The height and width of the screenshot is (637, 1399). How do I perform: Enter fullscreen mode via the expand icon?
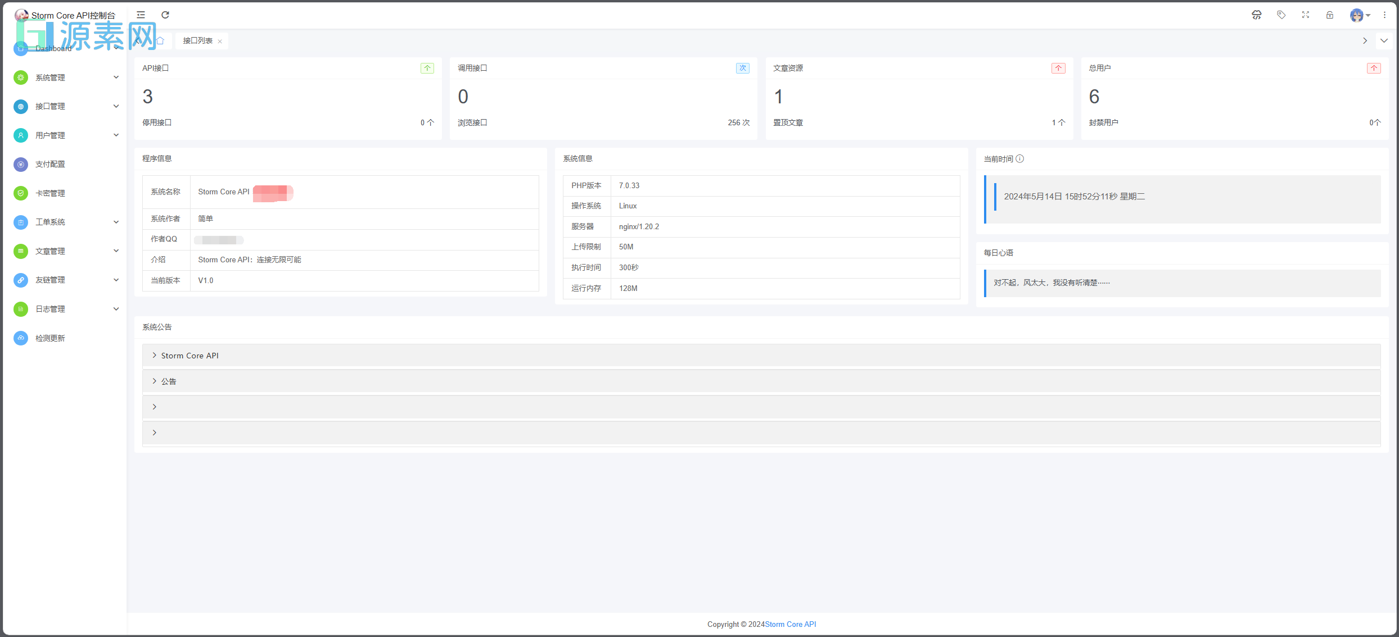pyautogui.click(x=1306, y=15)
